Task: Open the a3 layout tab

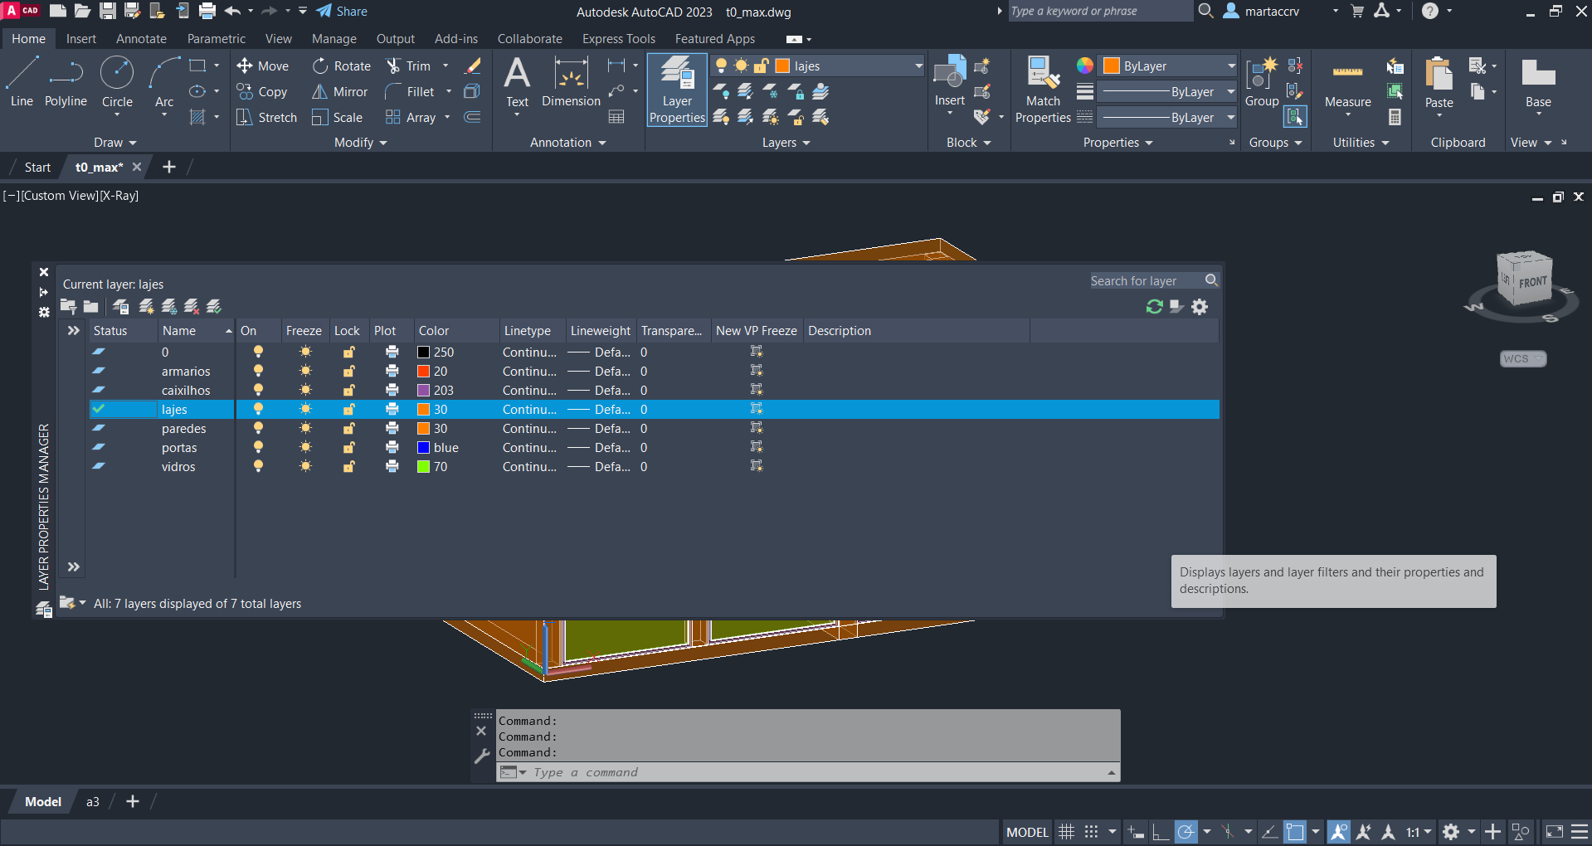Action: click(x=93, y=802)
